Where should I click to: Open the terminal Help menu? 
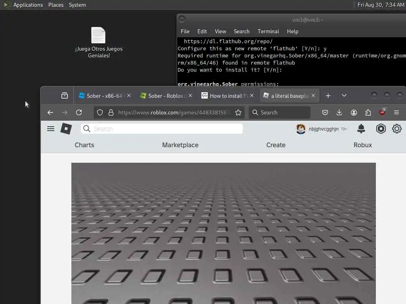293,32
